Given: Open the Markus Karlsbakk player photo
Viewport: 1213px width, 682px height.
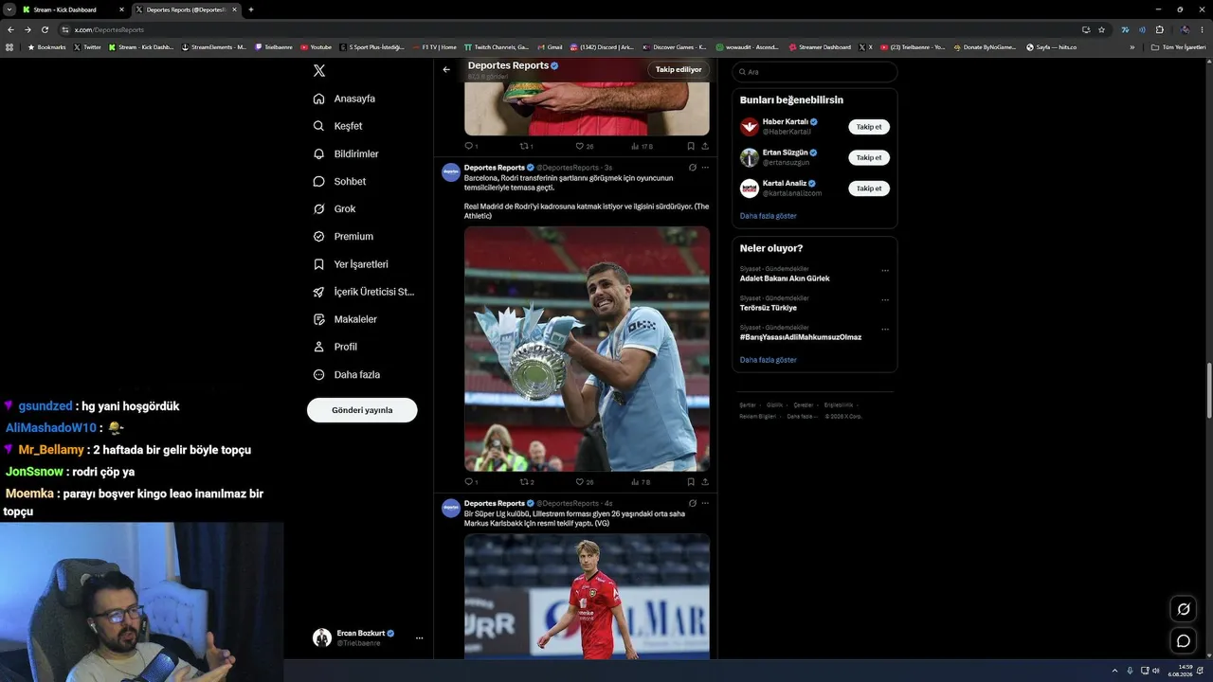Looking at the screenshot, I should [587, 596].
